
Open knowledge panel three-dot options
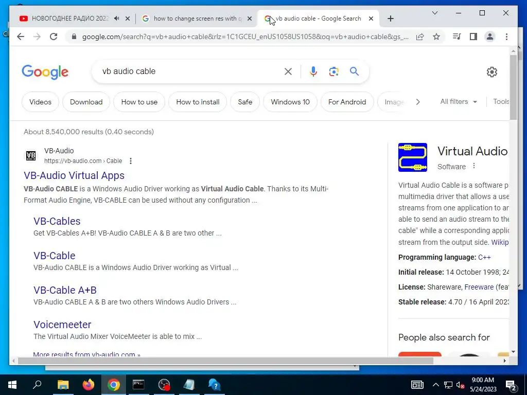coord(474,166)
